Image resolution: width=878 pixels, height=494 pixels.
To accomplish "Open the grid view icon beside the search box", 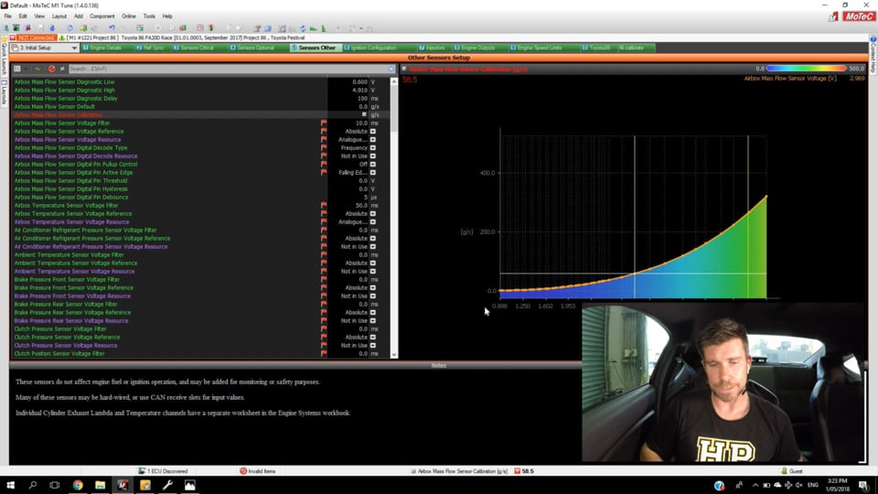I will coord(17,69).
